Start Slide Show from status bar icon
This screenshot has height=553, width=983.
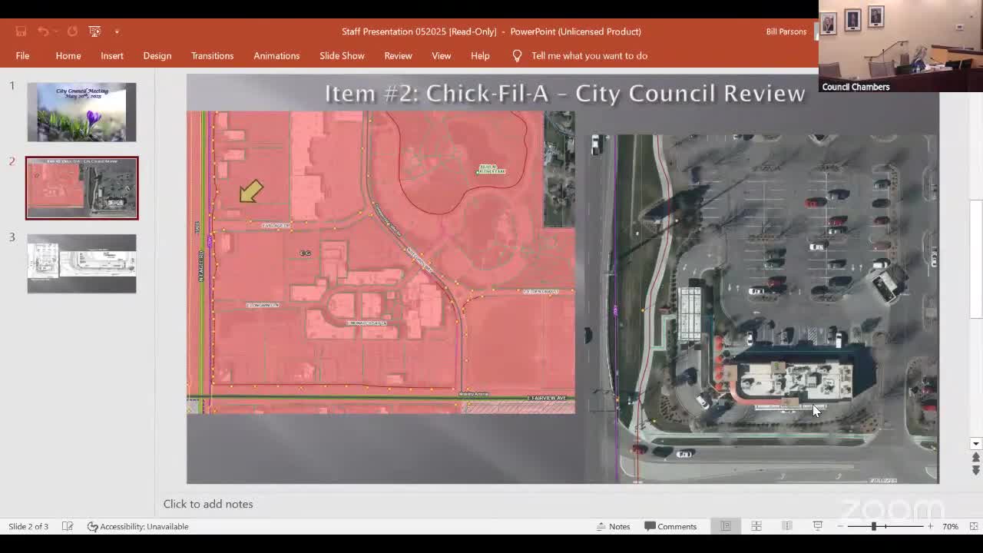tap(818, 526)
